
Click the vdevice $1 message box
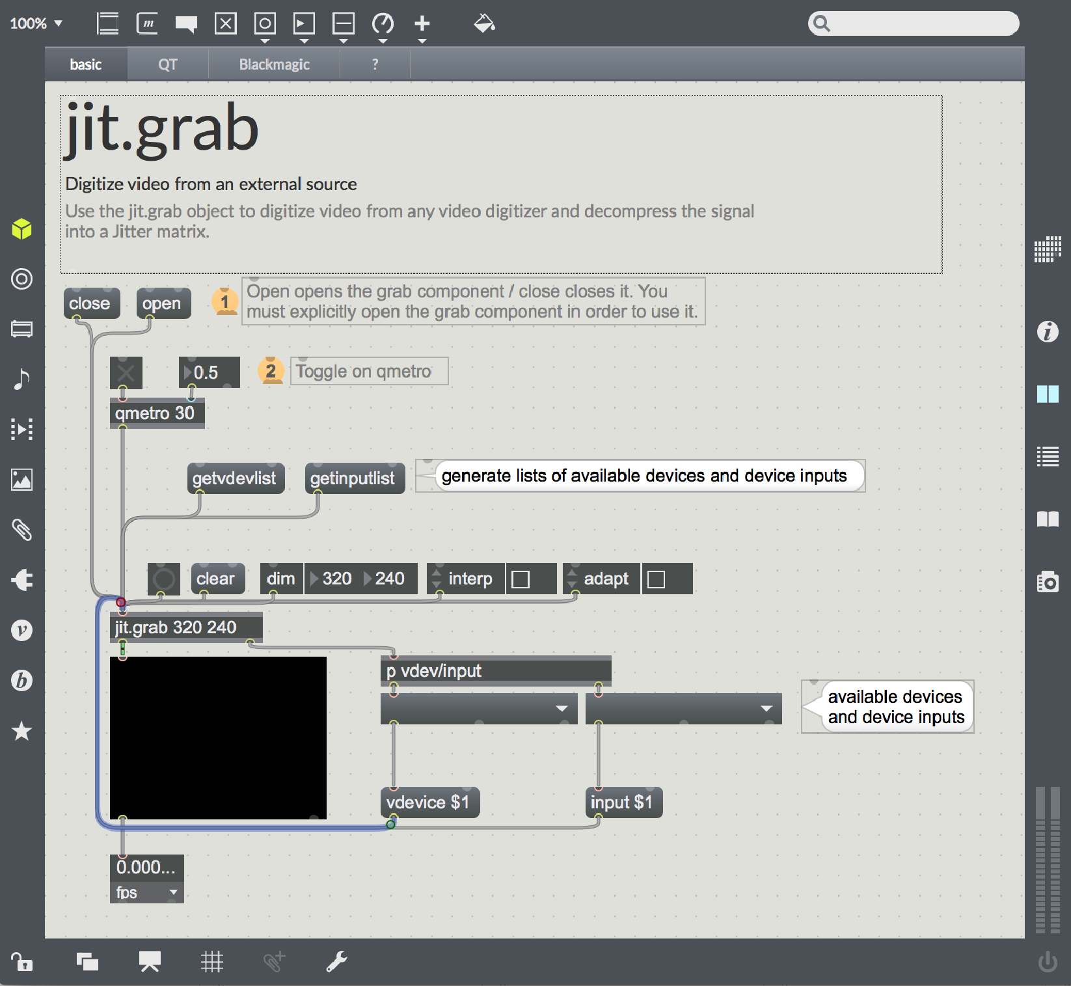[430, 802]
